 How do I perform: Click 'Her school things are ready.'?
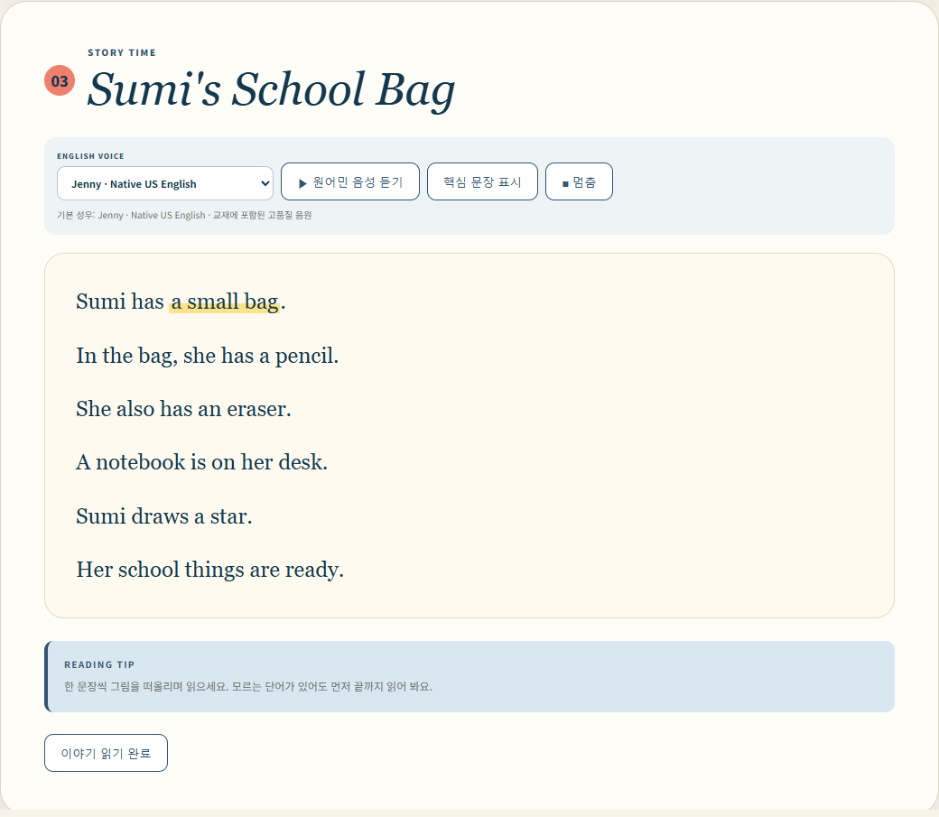(x=209, y=569)
